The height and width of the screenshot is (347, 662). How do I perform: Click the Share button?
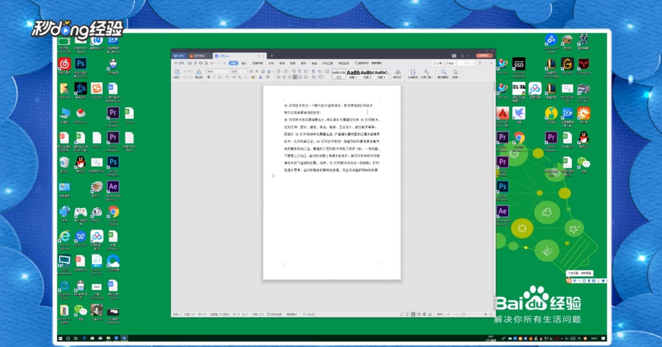(x=437, y=63)
